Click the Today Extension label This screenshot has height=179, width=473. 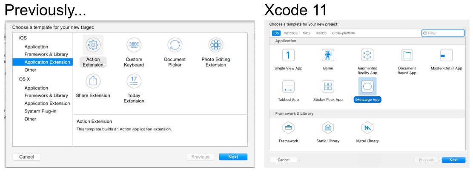pyautogui.click(x=134, y=98)
